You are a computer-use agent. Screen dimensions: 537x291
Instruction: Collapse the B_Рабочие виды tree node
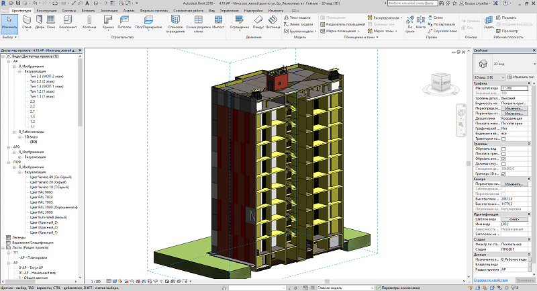tap(14, 132)
